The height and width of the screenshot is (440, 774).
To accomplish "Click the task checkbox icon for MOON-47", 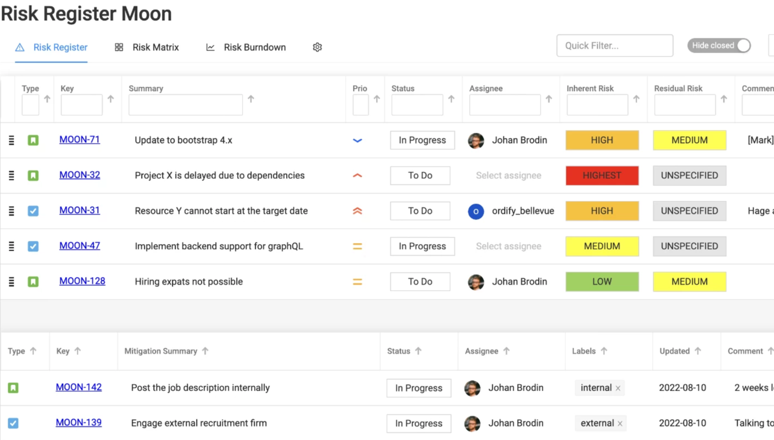I will click(x=33, y=246).
